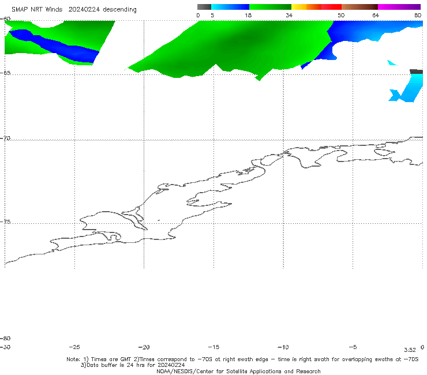Click the 'Data buffer is 24 hrs' note
This screenshot has width=427, height=375.
(x=133, y=365)
